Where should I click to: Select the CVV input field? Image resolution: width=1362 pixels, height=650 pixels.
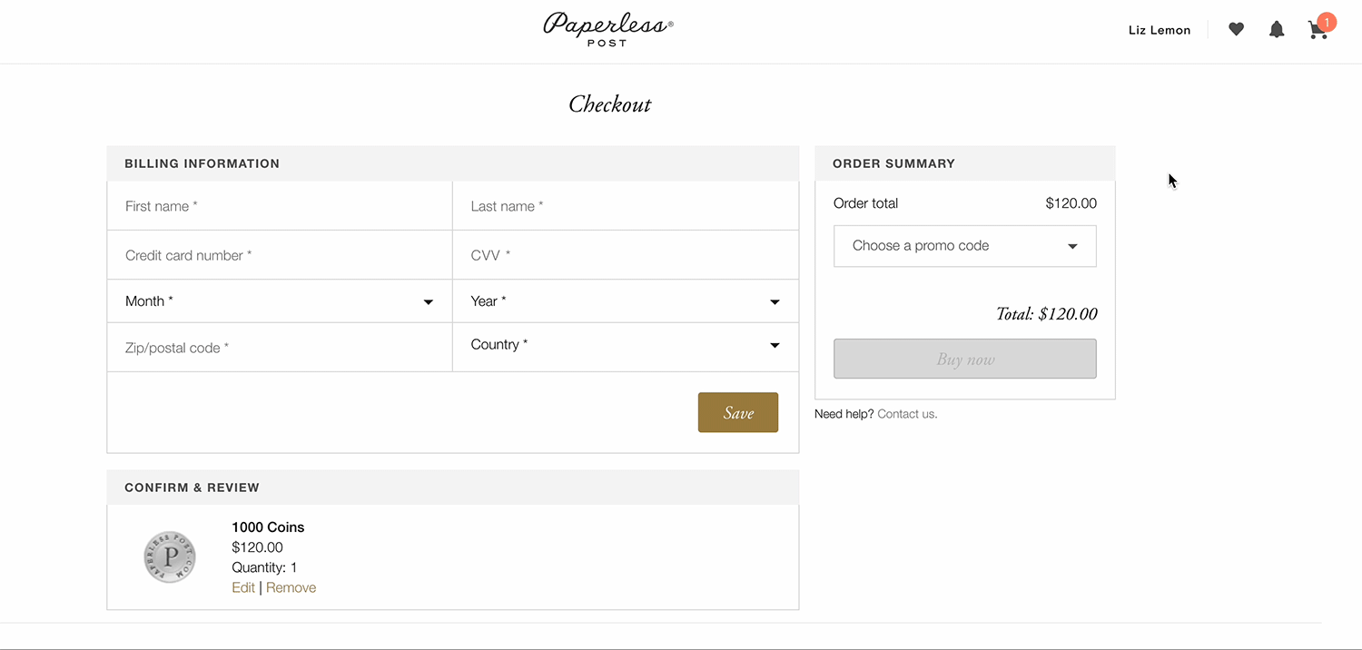pos(626,254)
